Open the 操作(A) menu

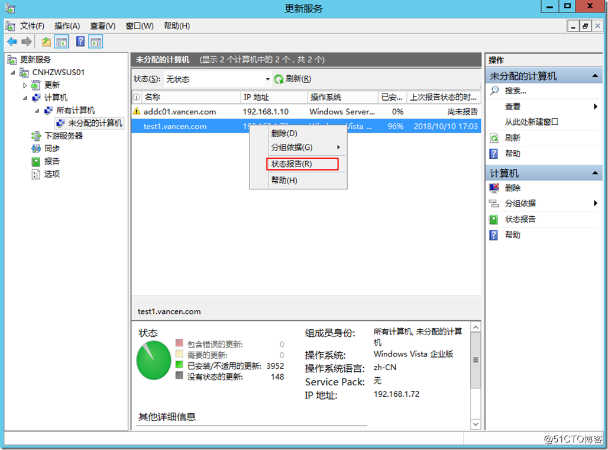point(67,26)
